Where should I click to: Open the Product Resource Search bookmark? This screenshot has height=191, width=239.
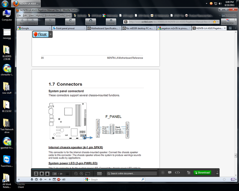[199, 16]
